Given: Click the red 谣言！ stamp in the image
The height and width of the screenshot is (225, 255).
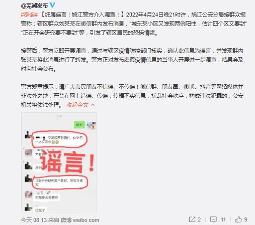Looking at the screenshot, I should coord(67,163).
